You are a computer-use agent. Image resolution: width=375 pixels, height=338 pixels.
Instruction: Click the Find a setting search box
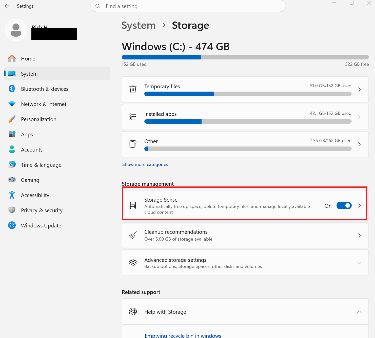click(x=188, y=6)
